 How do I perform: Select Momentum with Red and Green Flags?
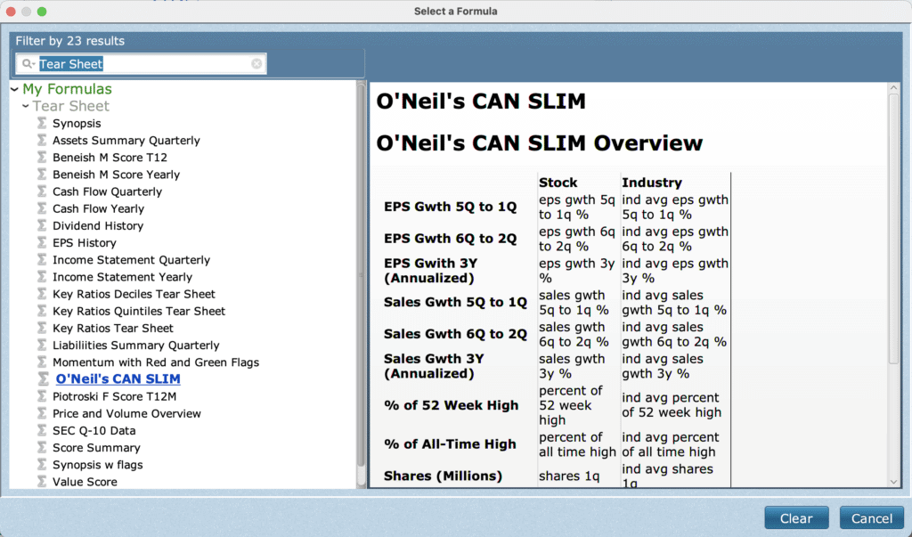(156, 362)
